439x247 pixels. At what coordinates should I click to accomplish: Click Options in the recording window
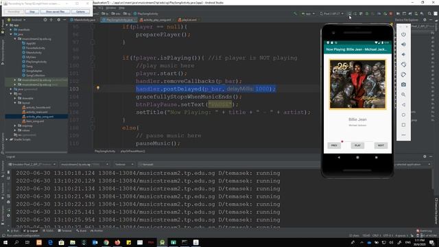[x=80, y=12]
